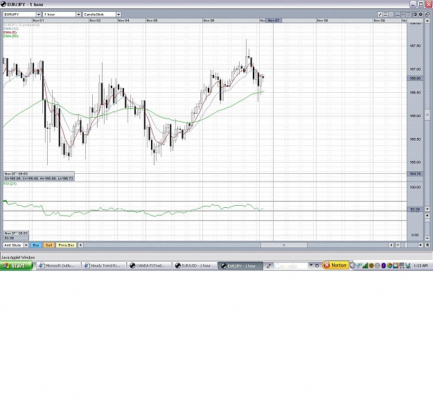Open the Google deskbar dropdown arrow
Viewport: 433px width, 406px height.
pyautogui.click(x=311, y=265)
